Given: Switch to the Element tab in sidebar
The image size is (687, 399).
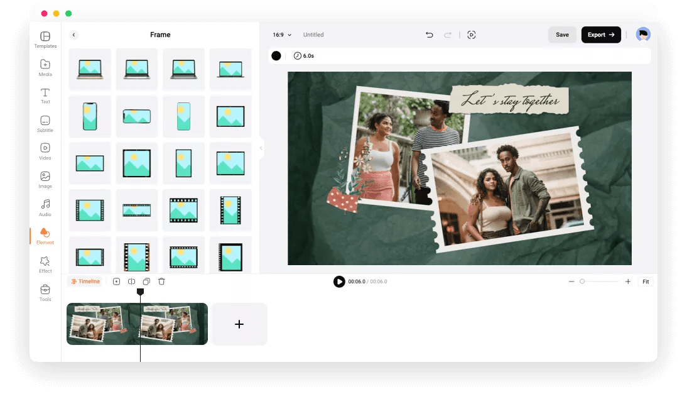Looking at the screenshot, I should 45,236.
